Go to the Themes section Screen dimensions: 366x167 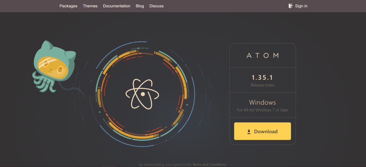[x=90, y=6]
